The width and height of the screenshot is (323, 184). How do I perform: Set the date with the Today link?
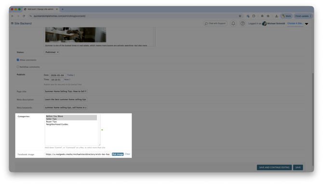pyautogui.click(x=70, y=75)
